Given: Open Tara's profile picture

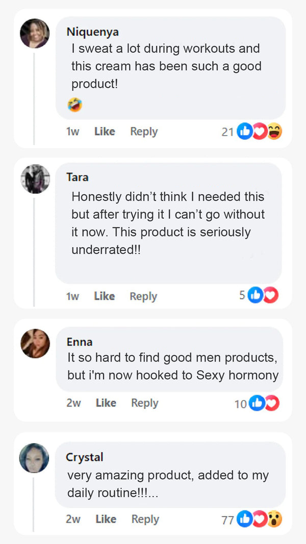Looking at the screenshot, I should 35,179.
